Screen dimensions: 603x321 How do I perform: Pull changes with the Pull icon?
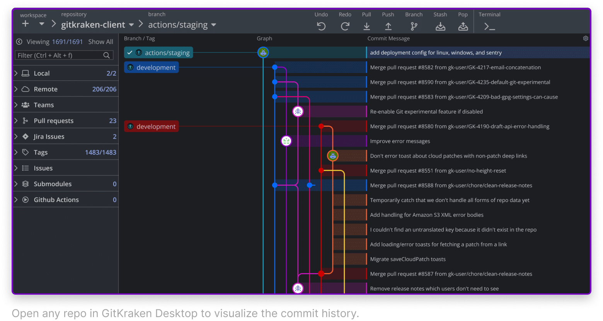[x=366, y=26]
